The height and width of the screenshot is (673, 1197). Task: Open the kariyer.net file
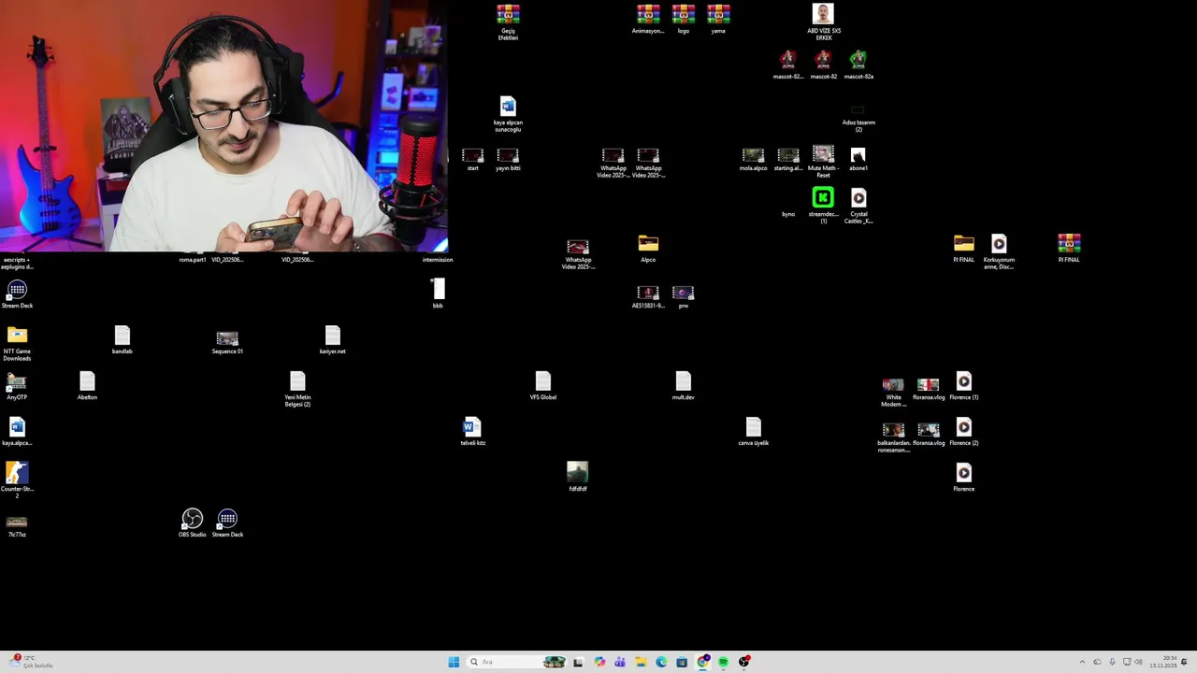[x=333, y=336]
